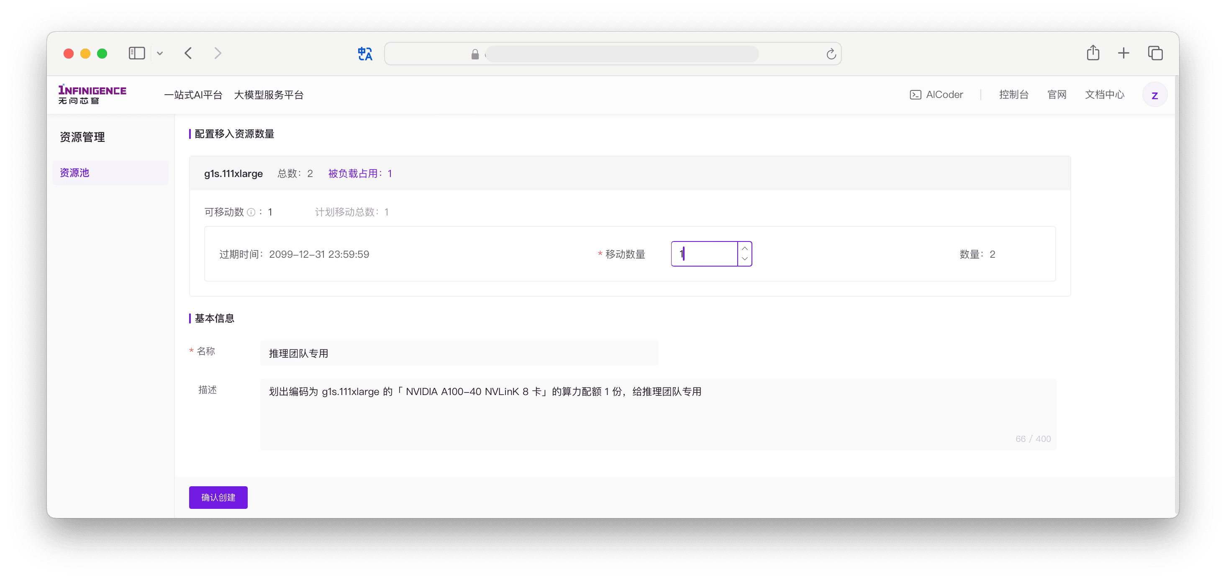Go back to the previous page
The image size is (1226, 580).
[188, 53]
